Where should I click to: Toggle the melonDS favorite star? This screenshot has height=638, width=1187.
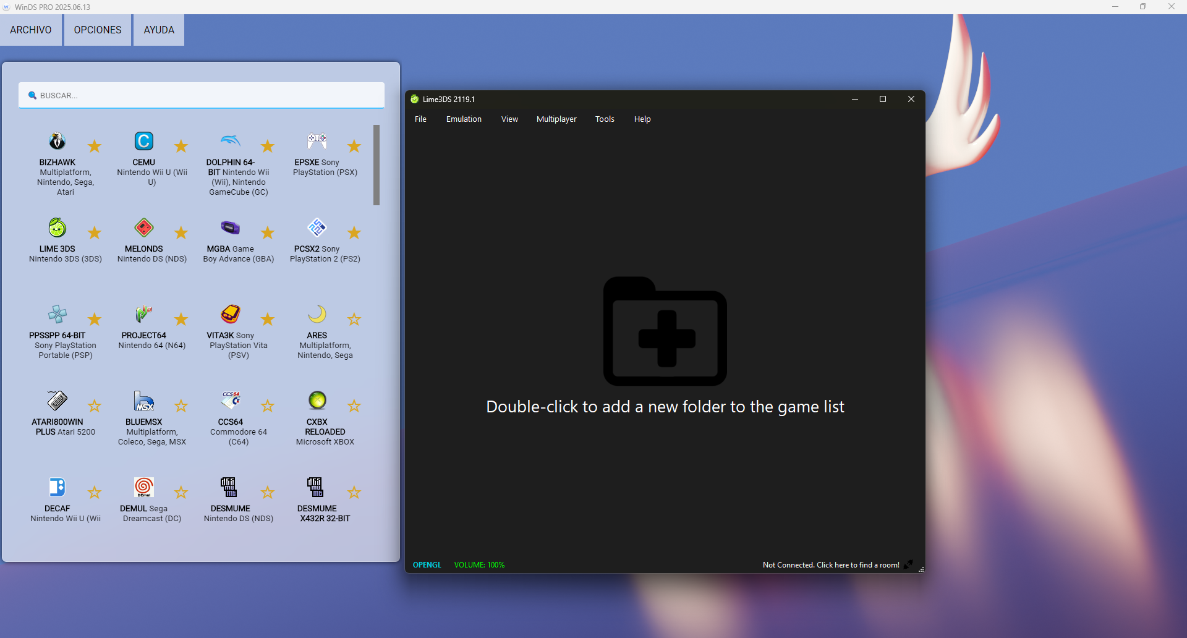181,232
